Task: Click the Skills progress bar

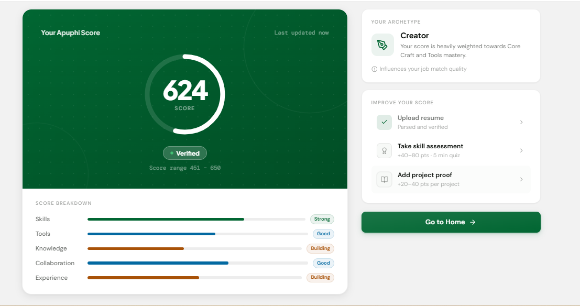Action: coord(196,220)
